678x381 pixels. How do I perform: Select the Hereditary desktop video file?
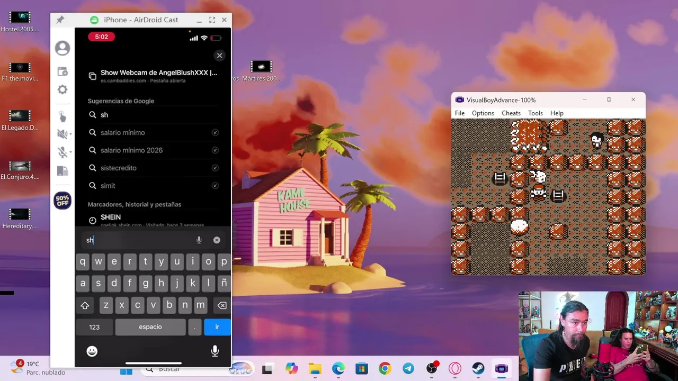click(x=20, y=219)
